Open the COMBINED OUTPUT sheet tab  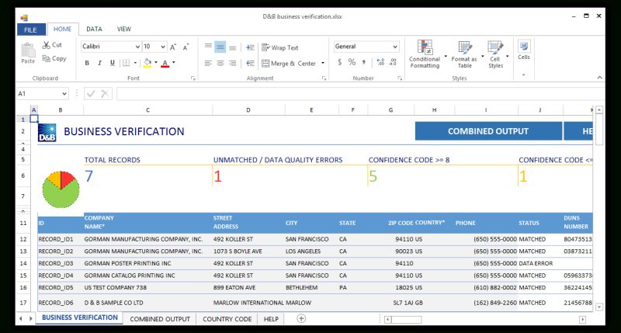point(160,319)
